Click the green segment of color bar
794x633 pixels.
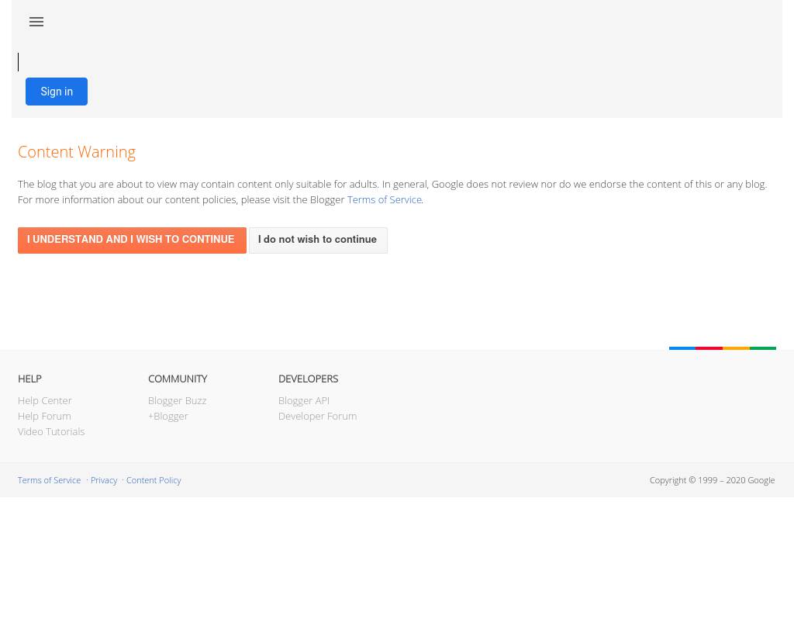(763, 348)
